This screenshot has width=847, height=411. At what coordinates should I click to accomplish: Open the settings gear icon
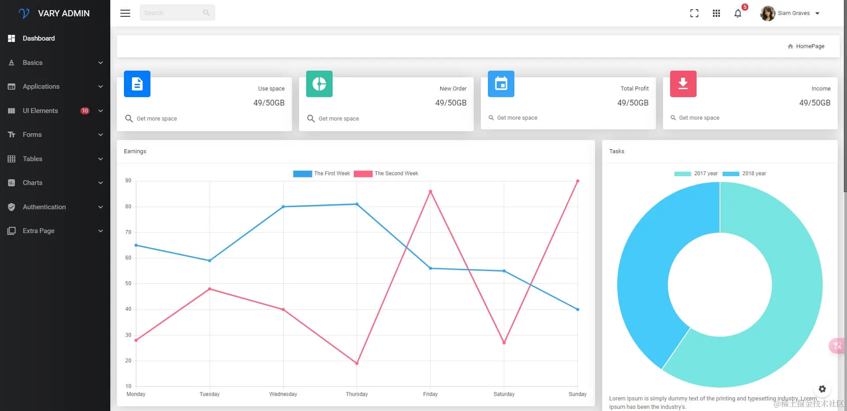(x=822, y=389)
